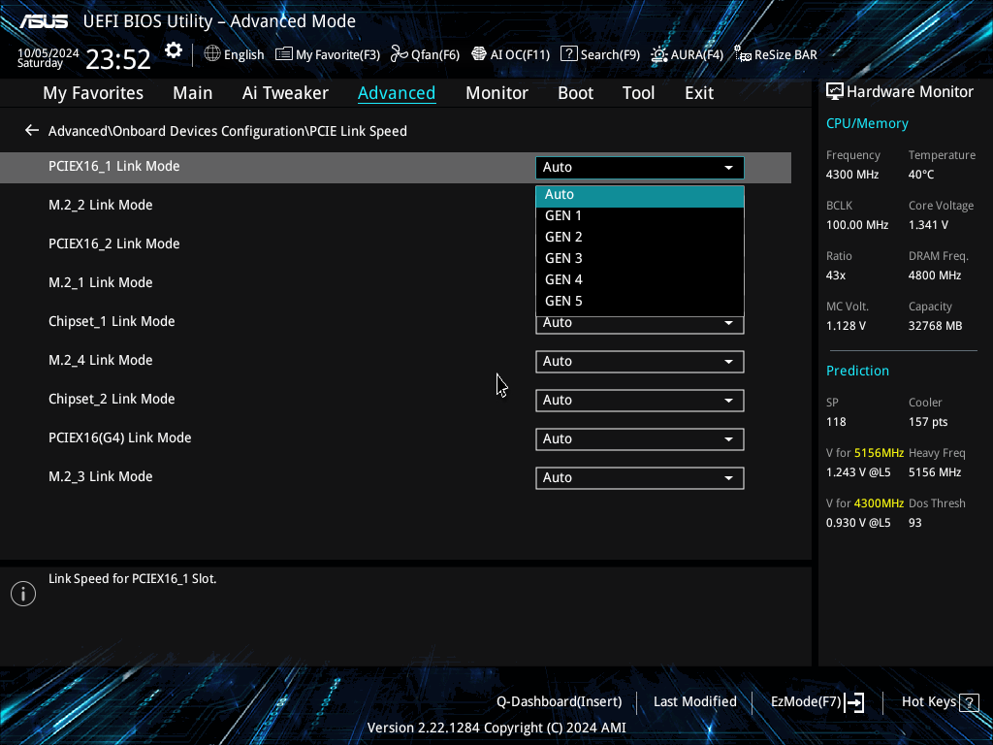This screenshot has height=745, width=993.
Task: Open the My Favorites tab
Action: coord(93,93)
